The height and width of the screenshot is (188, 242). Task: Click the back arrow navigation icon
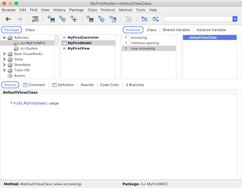coord(8,19)
